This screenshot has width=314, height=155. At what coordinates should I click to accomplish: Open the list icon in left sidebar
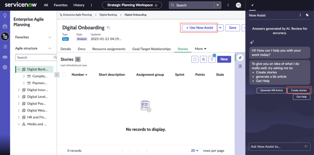5,47
